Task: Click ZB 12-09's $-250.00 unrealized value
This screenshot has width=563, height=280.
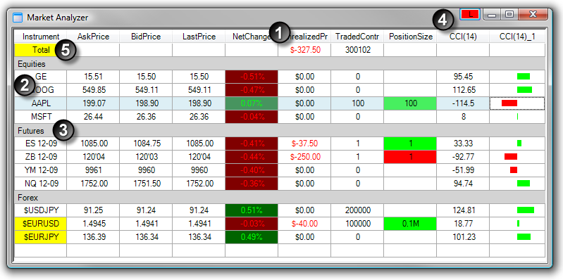Action: click(304, 157)
